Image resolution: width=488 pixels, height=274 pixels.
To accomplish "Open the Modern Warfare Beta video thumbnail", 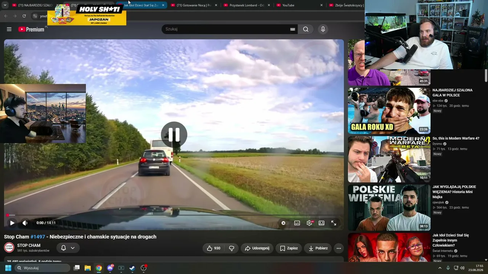I will 389,159.
